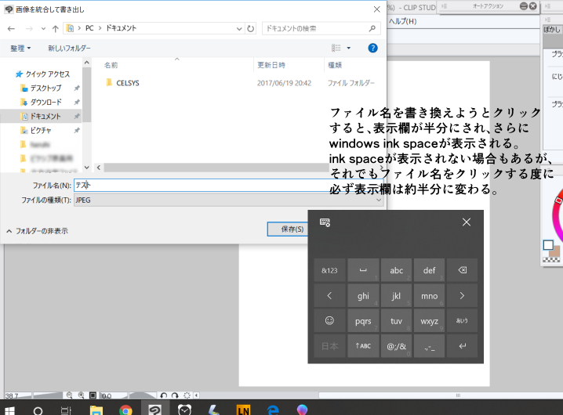Go up one folder level with up arrow

pyautogui.click(x=55, y=28)
